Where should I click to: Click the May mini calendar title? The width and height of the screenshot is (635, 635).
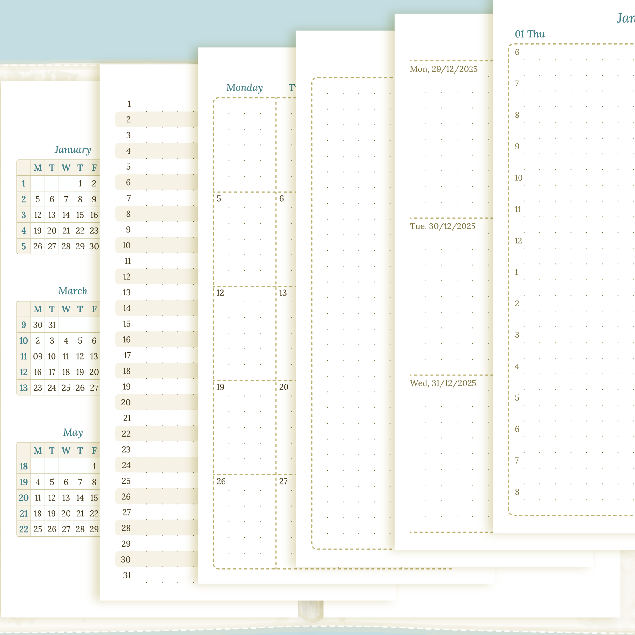coord(73,433)
